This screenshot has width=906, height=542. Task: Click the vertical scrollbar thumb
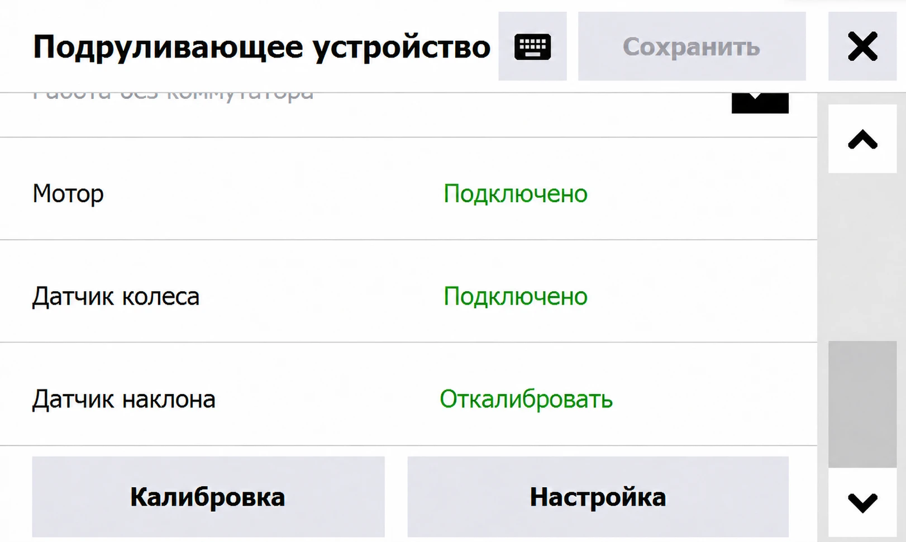(x=862, y=405)
